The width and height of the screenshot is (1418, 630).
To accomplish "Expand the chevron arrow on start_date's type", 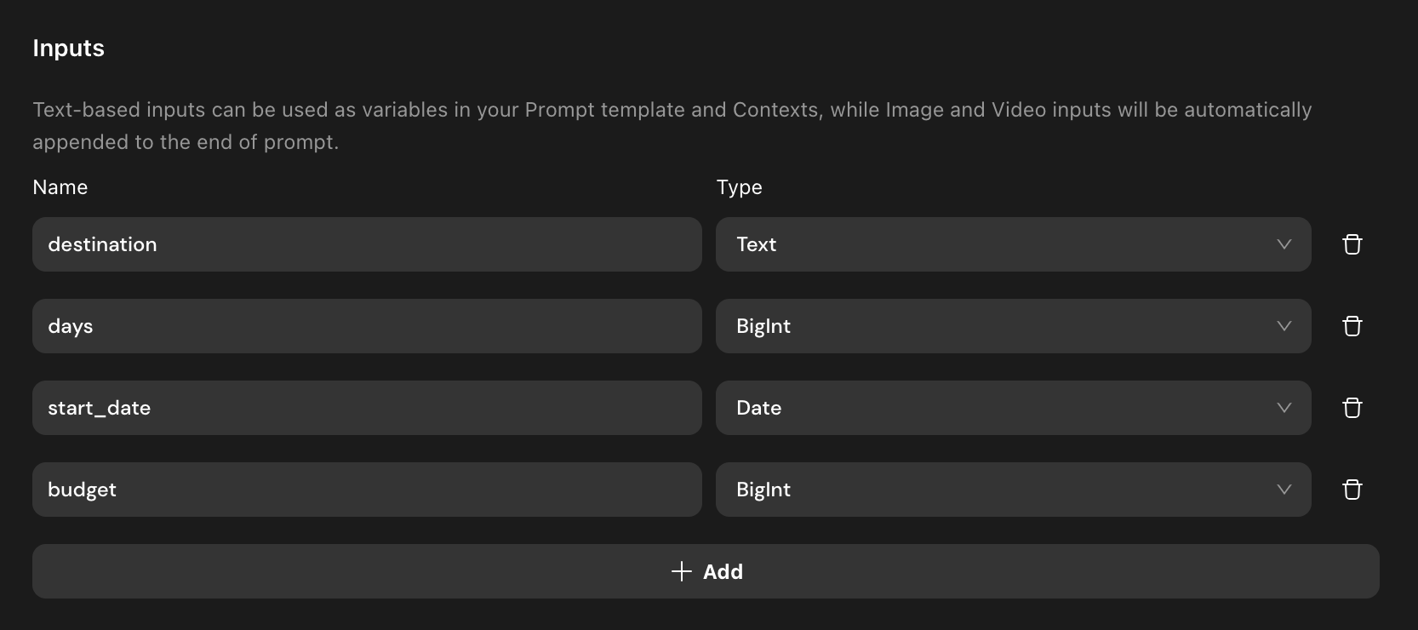I will [1284, 408].
